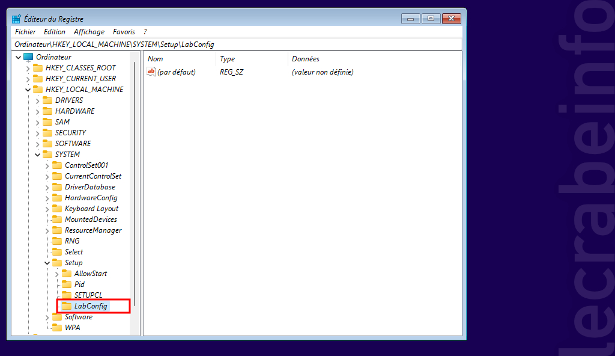Click the SYSTEM folder icon
Viewport: 615px width, 356px height.
tap(47, 154)
